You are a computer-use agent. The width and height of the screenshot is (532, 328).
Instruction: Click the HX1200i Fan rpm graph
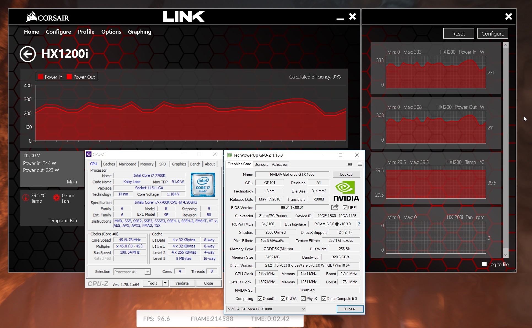(436, 237)
